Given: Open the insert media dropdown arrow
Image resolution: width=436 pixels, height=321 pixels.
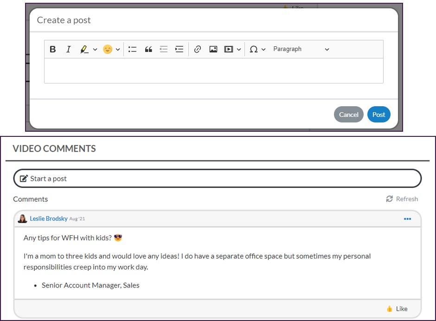Looking at the screenshot, I should tap(239, 50).
